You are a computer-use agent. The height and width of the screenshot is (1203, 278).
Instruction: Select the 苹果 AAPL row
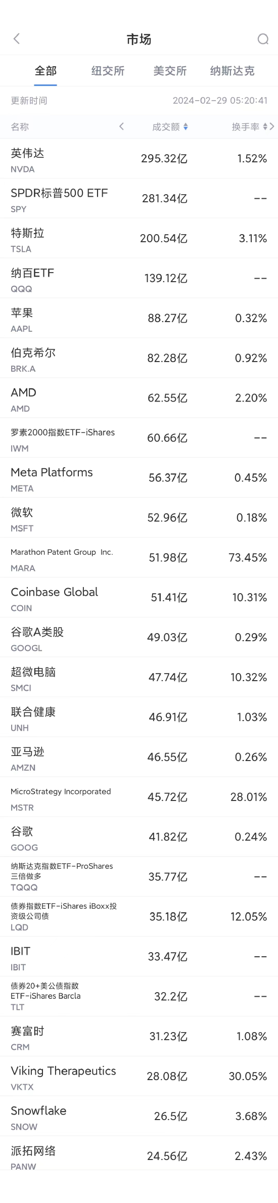[139, 319]
